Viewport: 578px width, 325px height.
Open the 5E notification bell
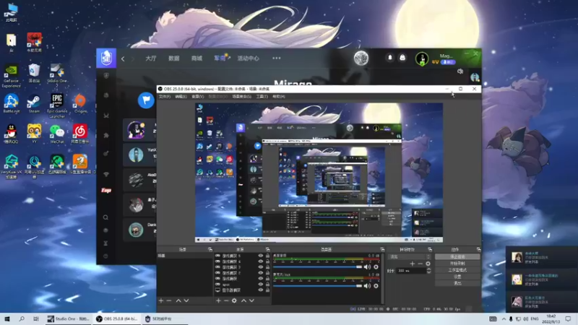pos(390,58)
